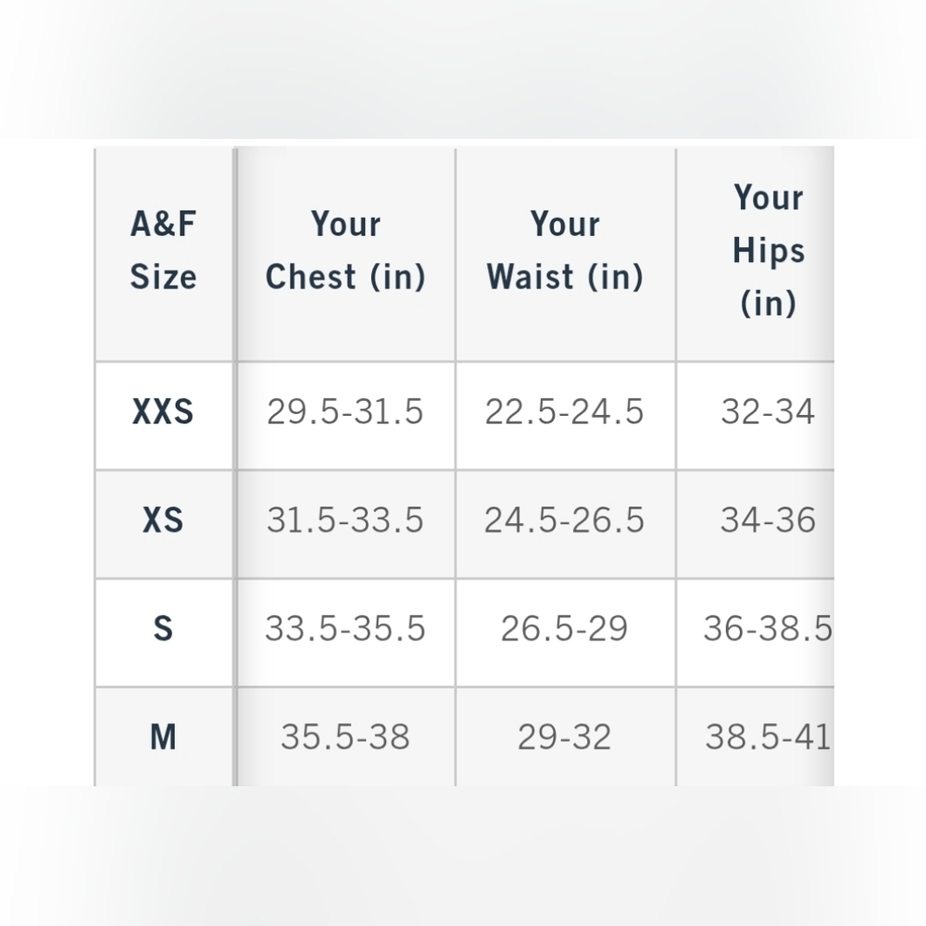
Task: Click chest measurement 33.5-35.5
Action: click(345, 629)
